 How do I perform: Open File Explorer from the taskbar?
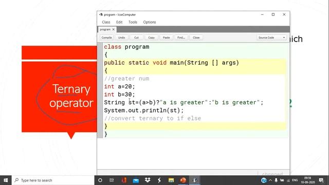(x=171, y=180)
